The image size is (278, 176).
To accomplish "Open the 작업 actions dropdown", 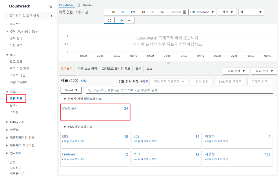I will click(x=227, y=12).
